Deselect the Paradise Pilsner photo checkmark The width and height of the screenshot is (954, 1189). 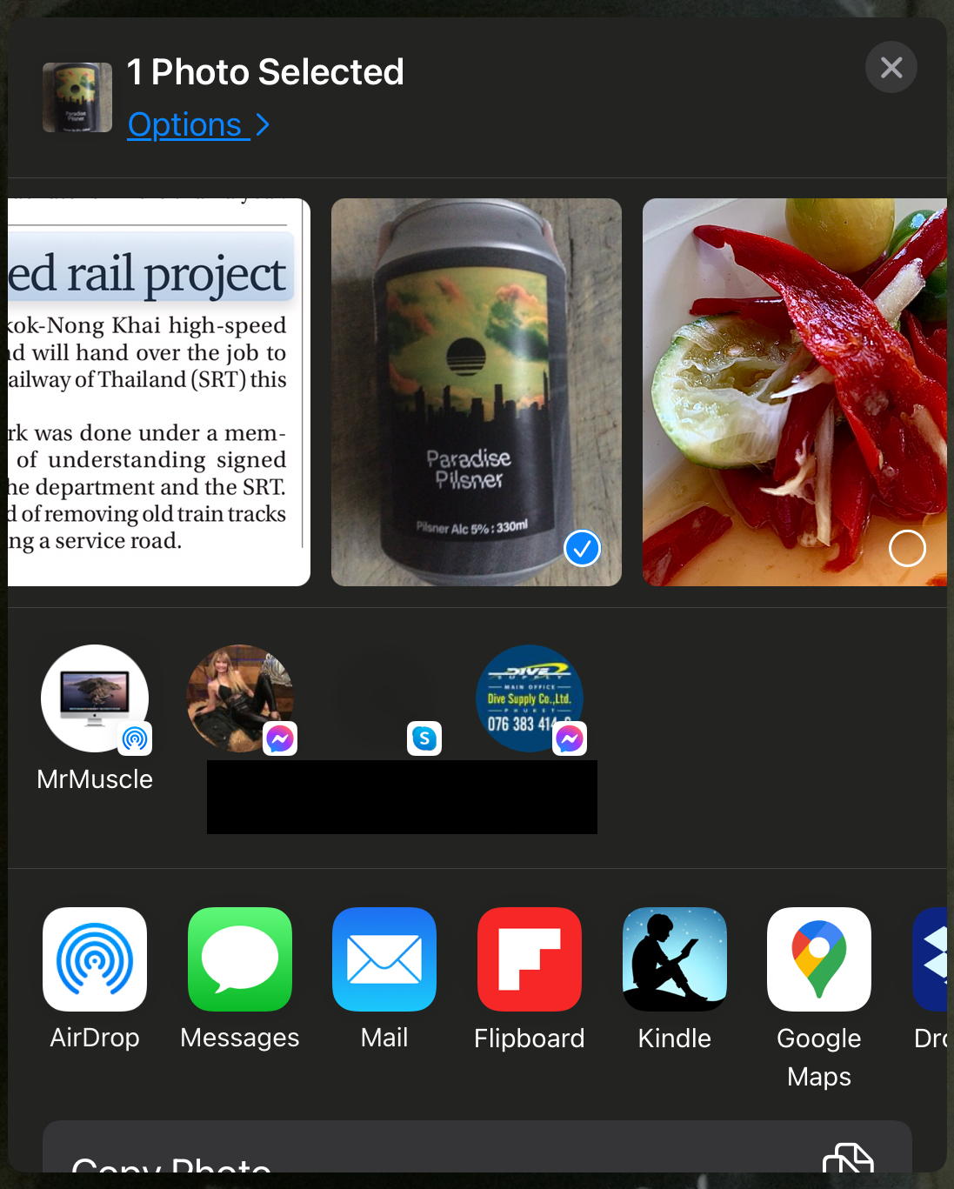582,548
